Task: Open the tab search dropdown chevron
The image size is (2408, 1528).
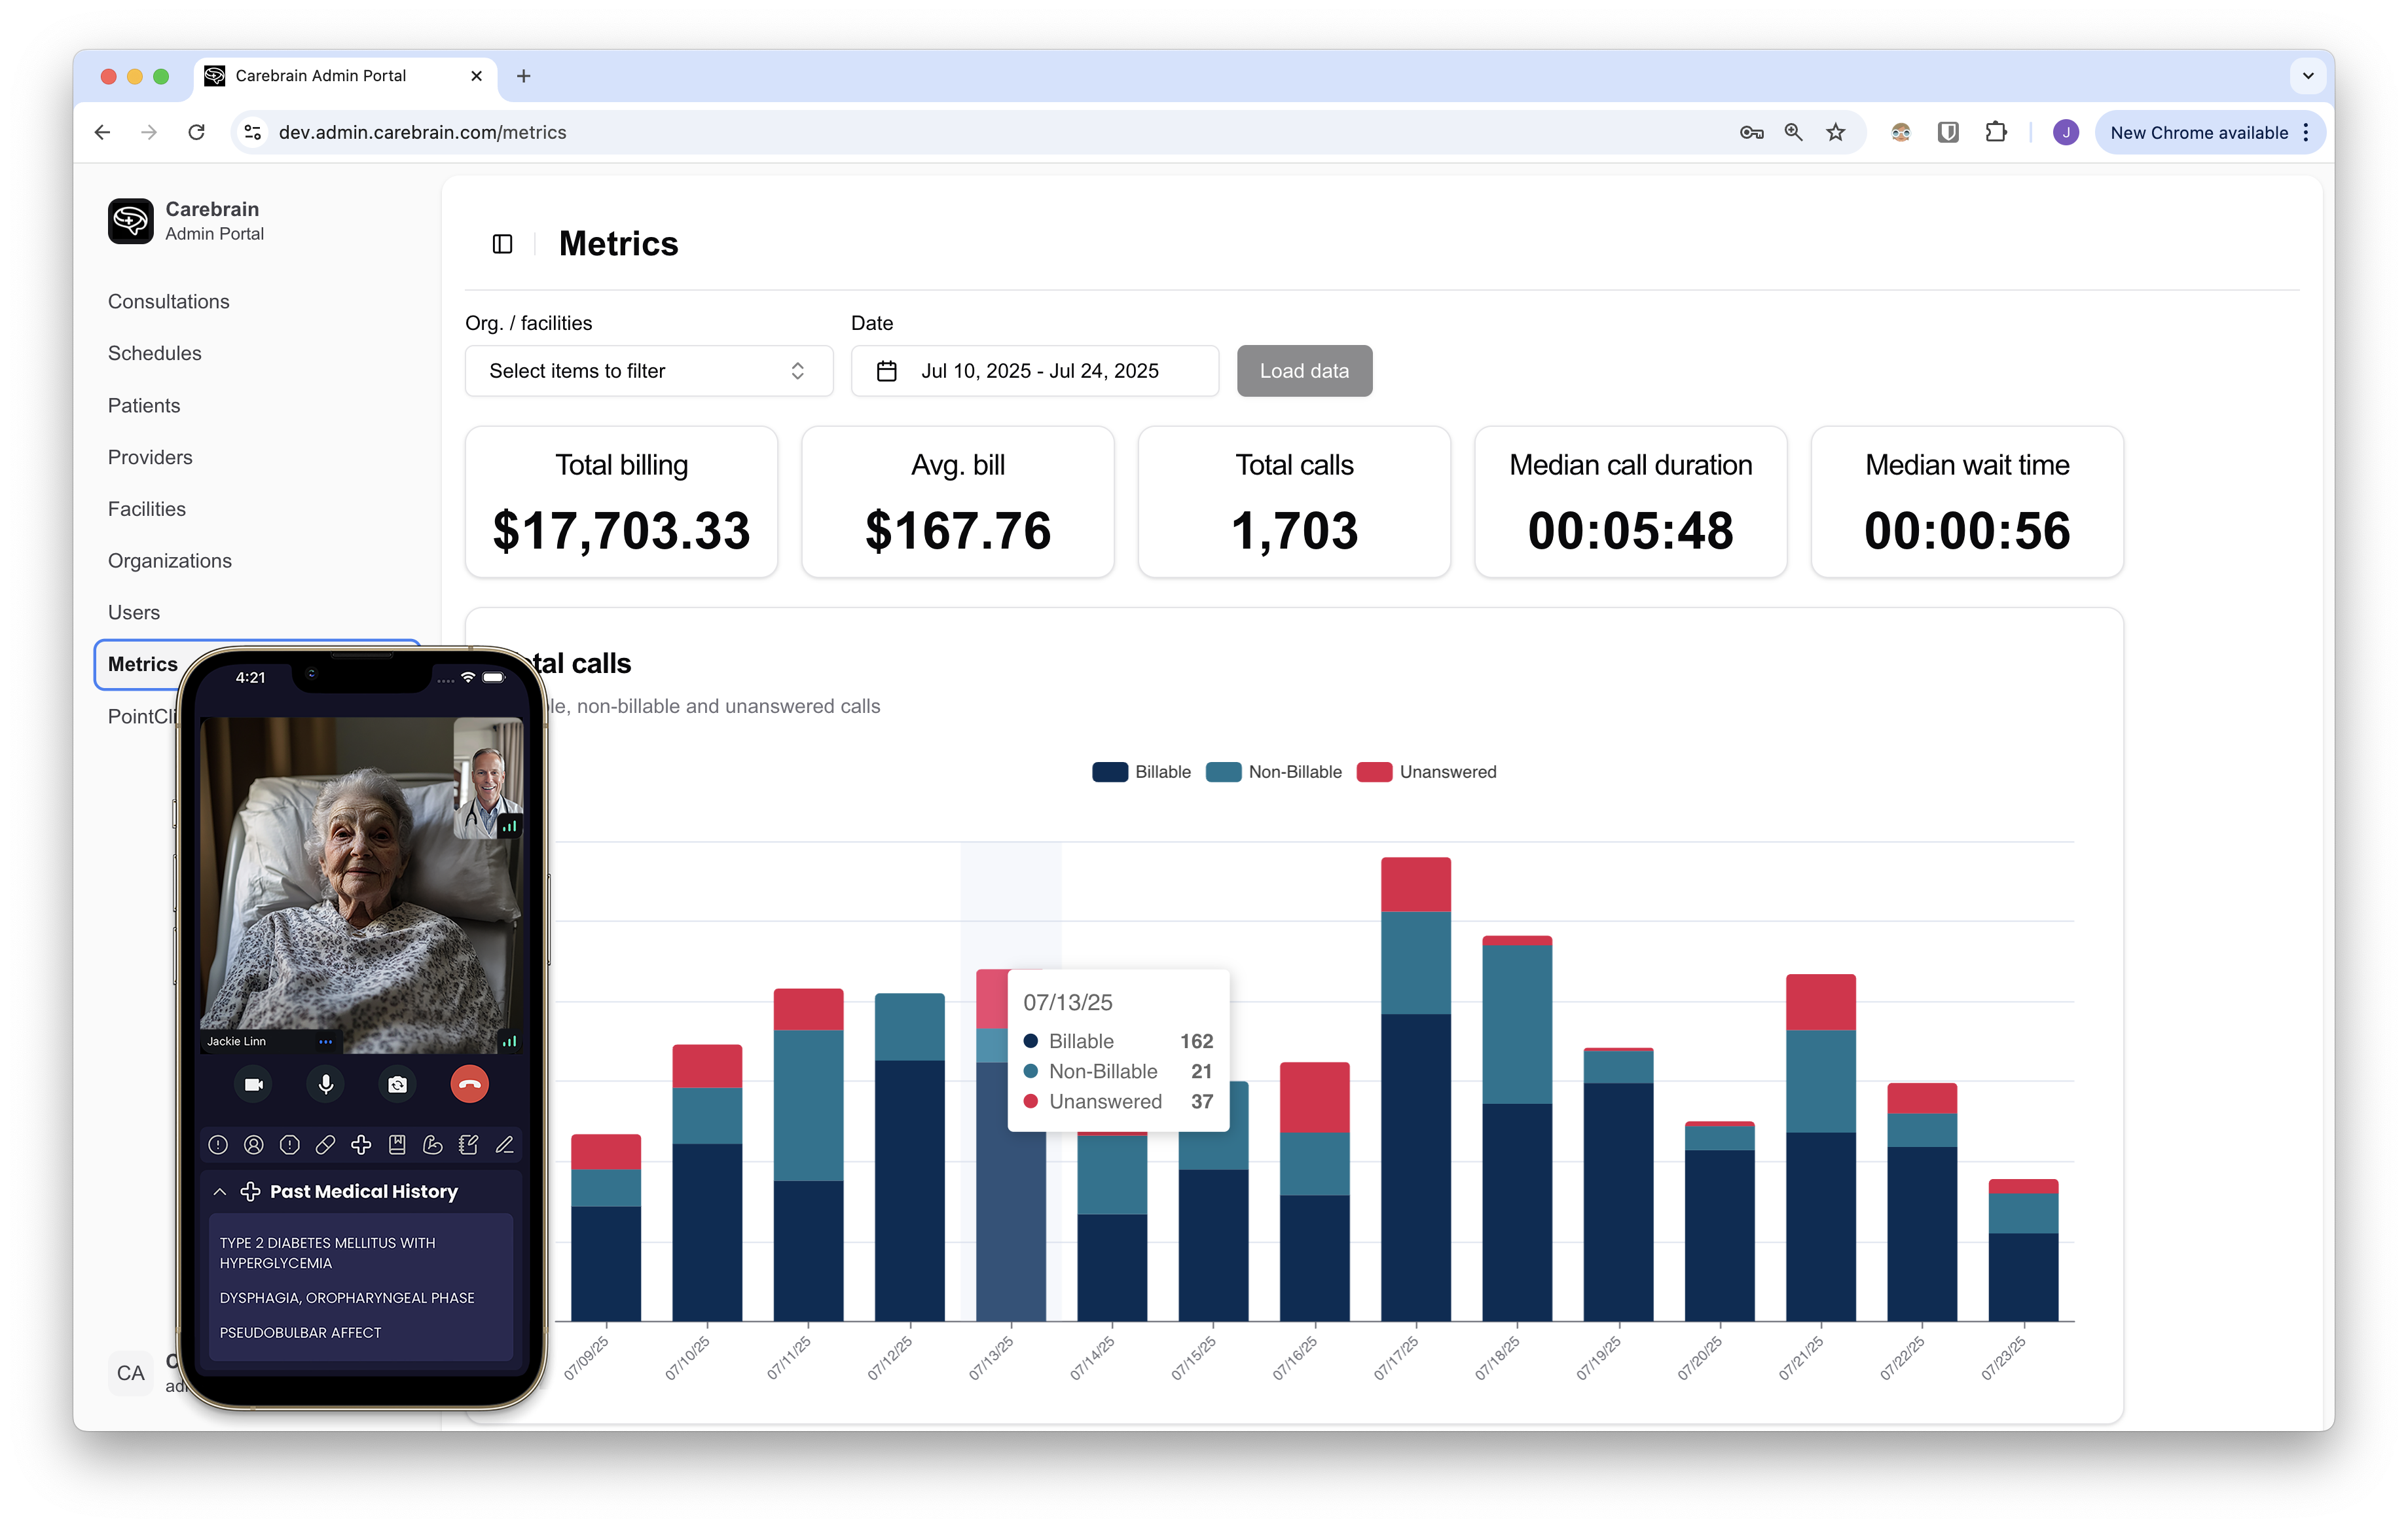Action: pos(2308,76)
